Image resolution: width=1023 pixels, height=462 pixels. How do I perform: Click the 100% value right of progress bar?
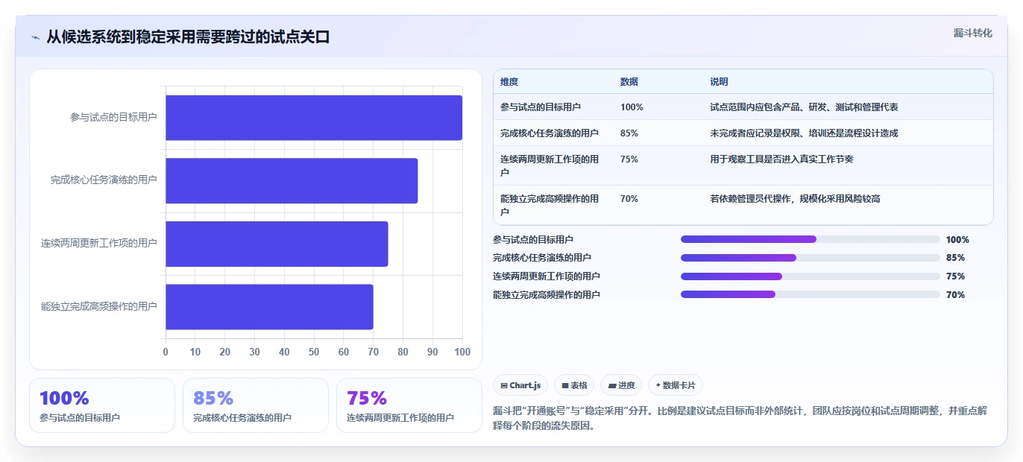(x=957, y=240)
